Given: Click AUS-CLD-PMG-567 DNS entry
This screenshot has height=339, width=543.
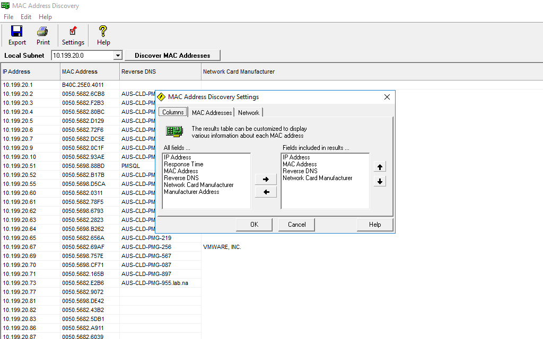Looking at the screenshot, I should coord(146,256).
